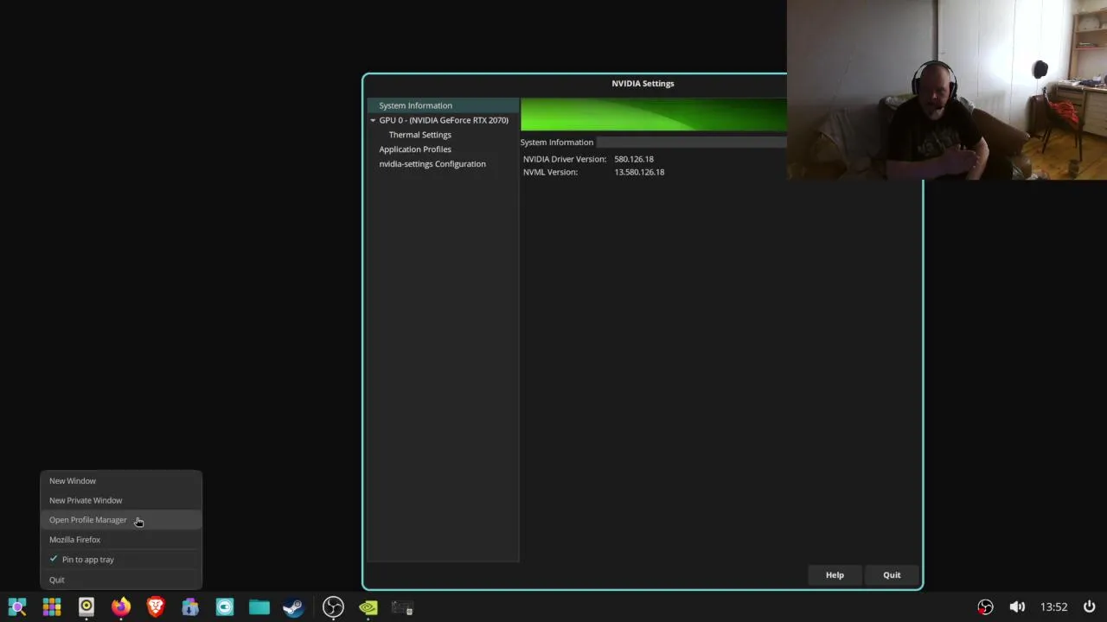
Task: Click the Help button in NVIDIA Settings
Action: tap(835, 575)
